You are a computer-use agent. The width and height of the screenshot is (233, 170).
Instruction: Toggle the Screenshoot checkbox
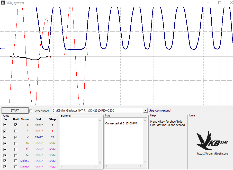click(31, 111)
